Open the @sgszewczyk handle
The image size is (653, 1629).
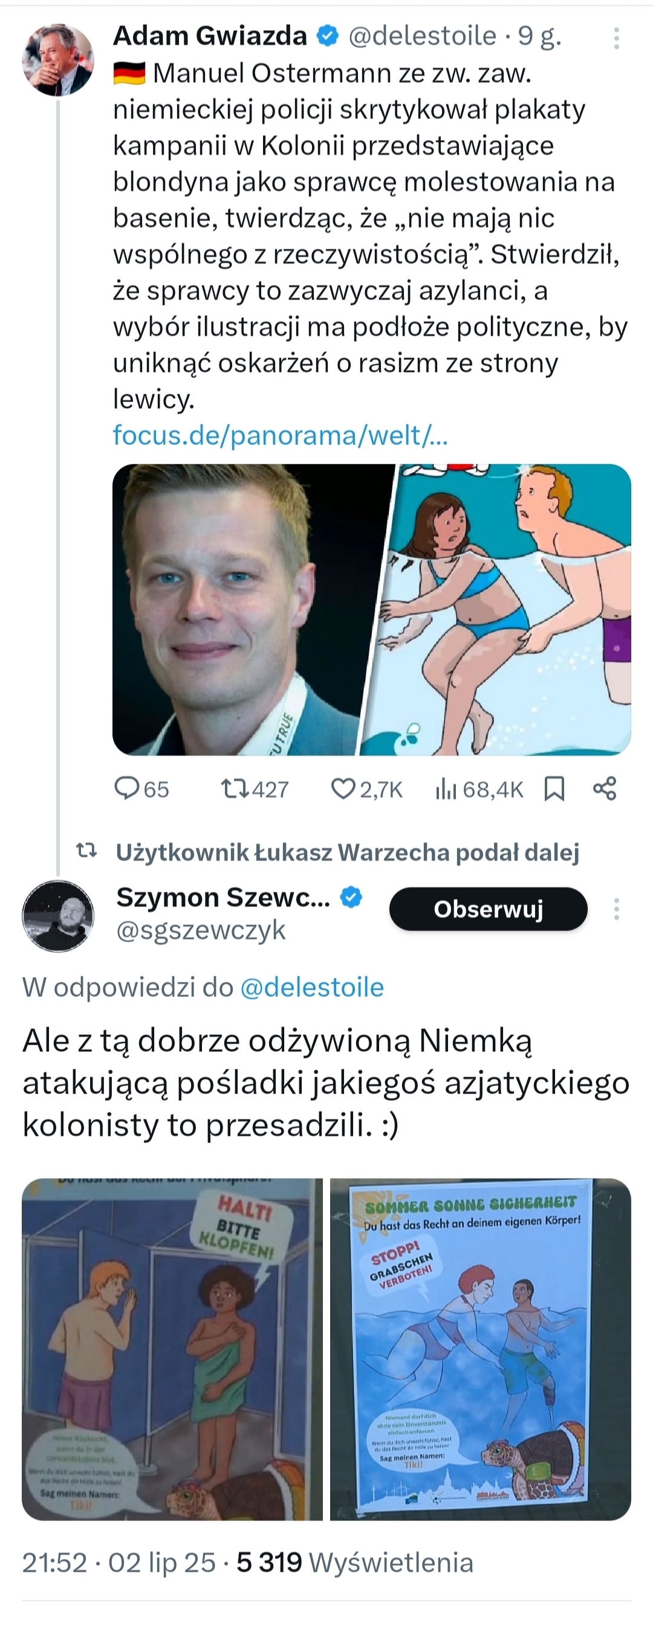[201, 930]
